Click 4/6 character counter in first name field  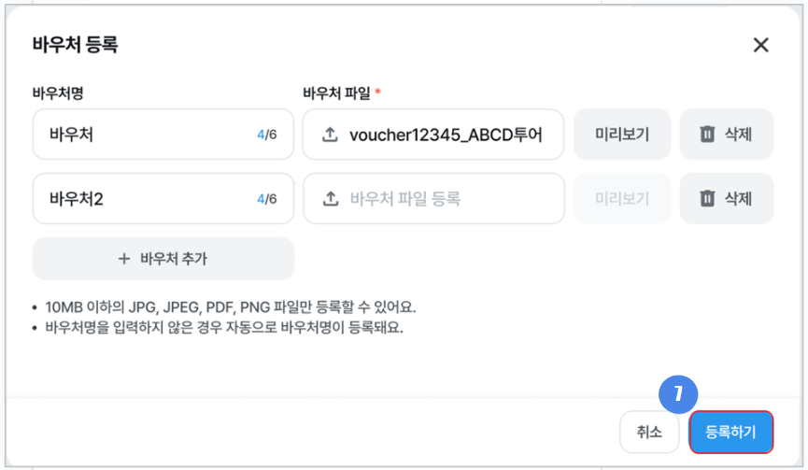(x=266, y=135)
